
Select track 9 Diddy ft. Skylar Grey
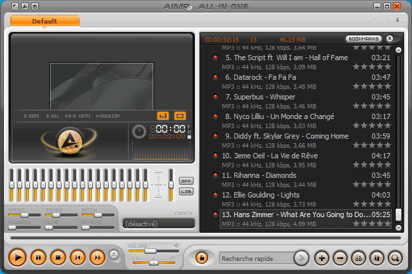point(305,141)
